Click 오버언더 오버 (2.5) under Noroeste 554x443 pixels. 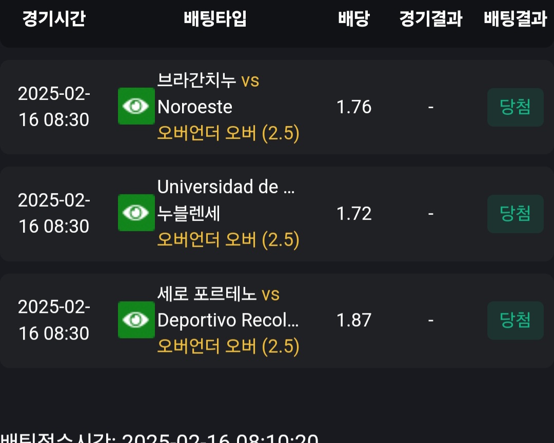pyautogui.click(x=228, y=133)
